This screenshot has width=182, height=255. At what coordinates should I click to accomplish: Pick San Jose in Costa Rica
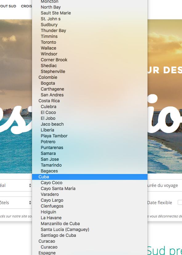point(90,159)
